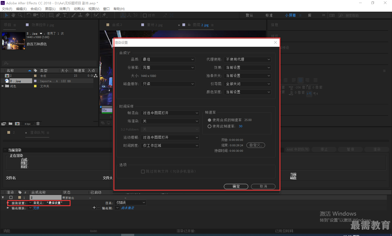Select the Selection arrow tool
The height and width of the screenshot is (236, 392).
pyautogui.click(x=7, y=15)
